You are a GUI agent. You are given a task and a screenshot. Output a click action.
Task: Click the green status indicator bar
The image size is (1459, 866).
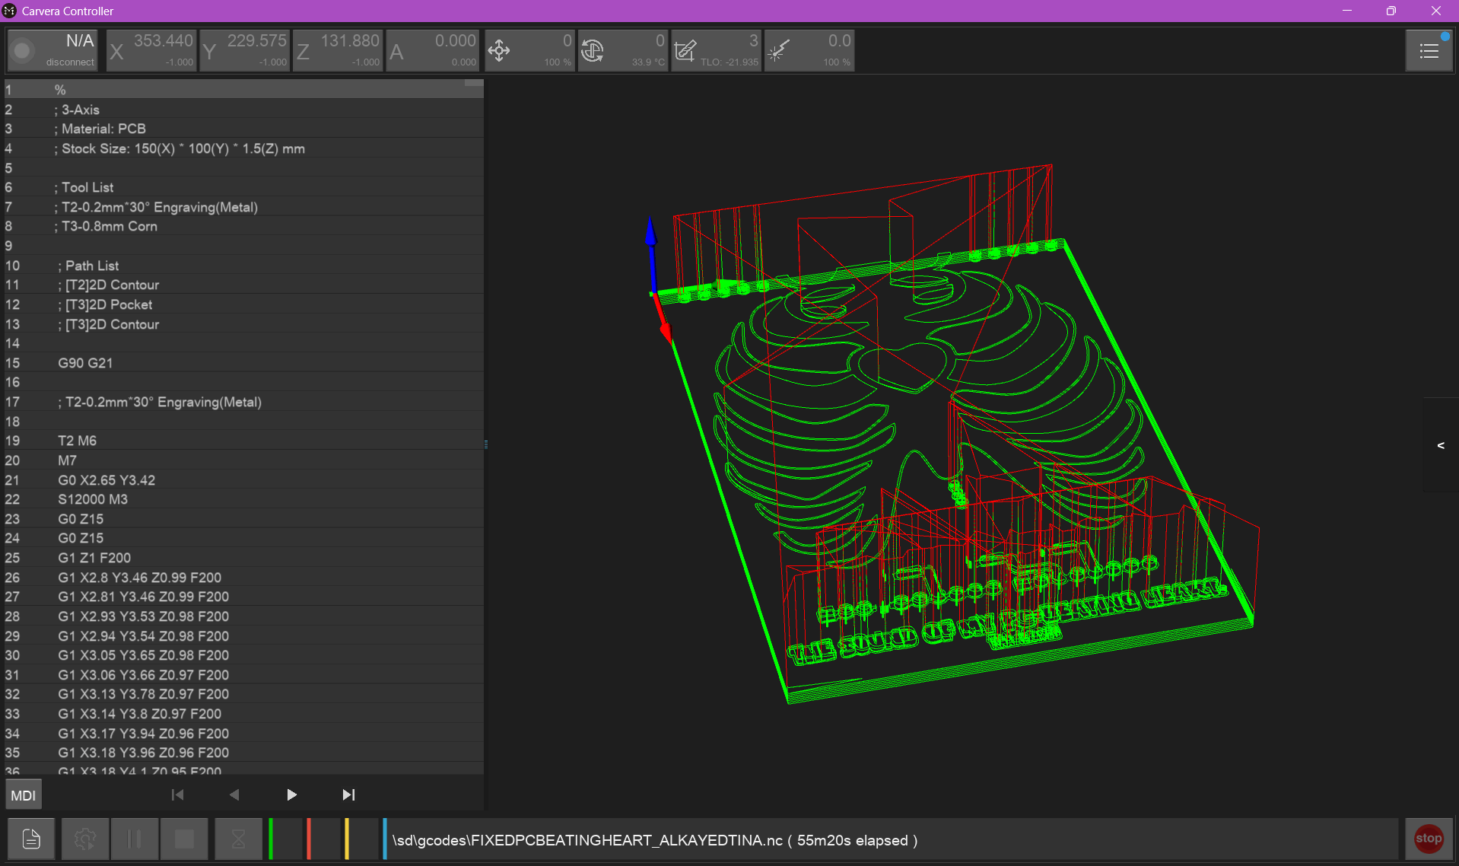271,839
